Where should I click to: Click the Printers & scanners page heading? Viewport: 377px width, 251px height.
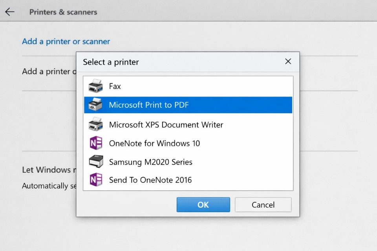63,12
